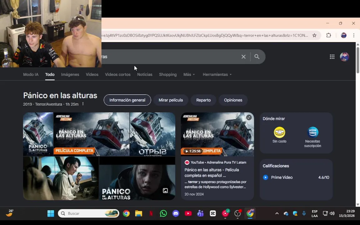Bookmark this page with the star icon
Screen dimensions: 360x225
[314, 35]
